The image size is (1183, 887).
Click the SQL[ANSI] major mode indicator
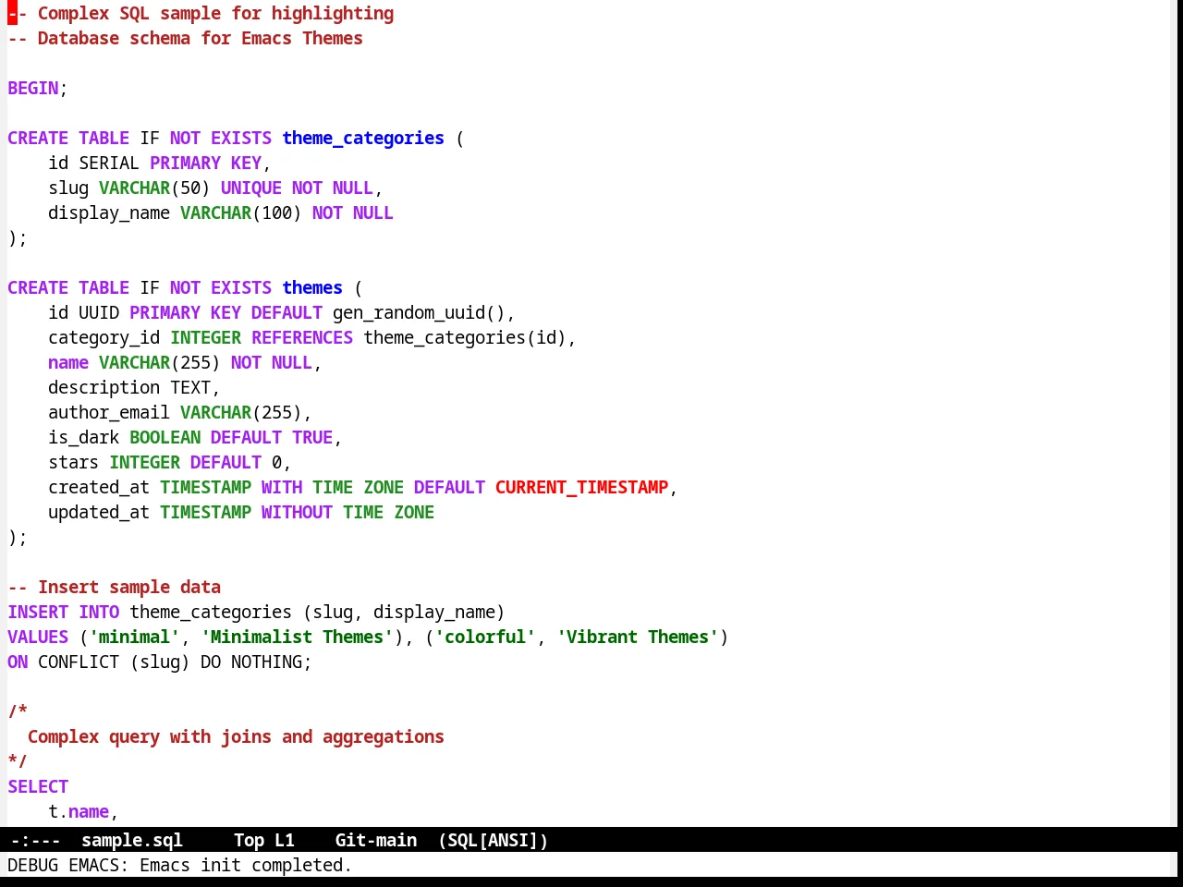[x=494, y=840]
